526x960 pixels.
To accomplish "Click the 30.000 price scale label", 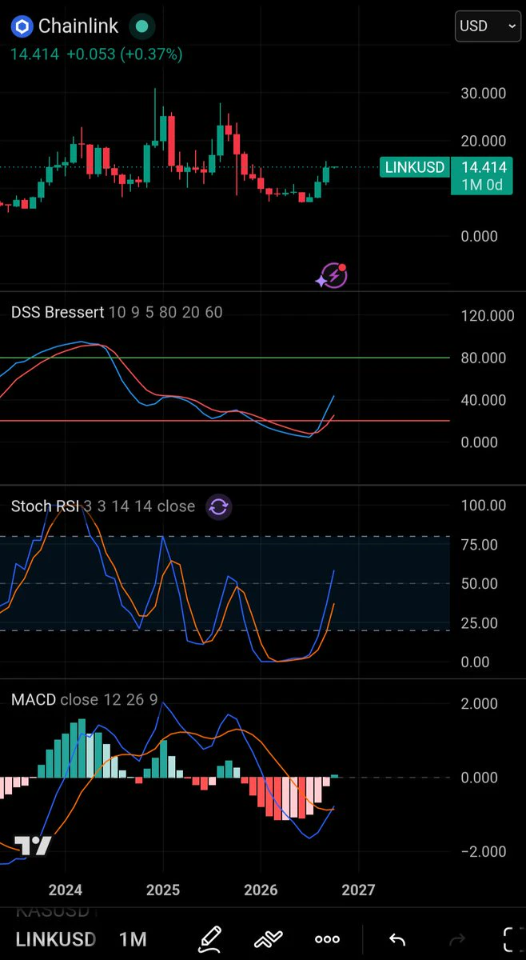I will pos(484,93).
